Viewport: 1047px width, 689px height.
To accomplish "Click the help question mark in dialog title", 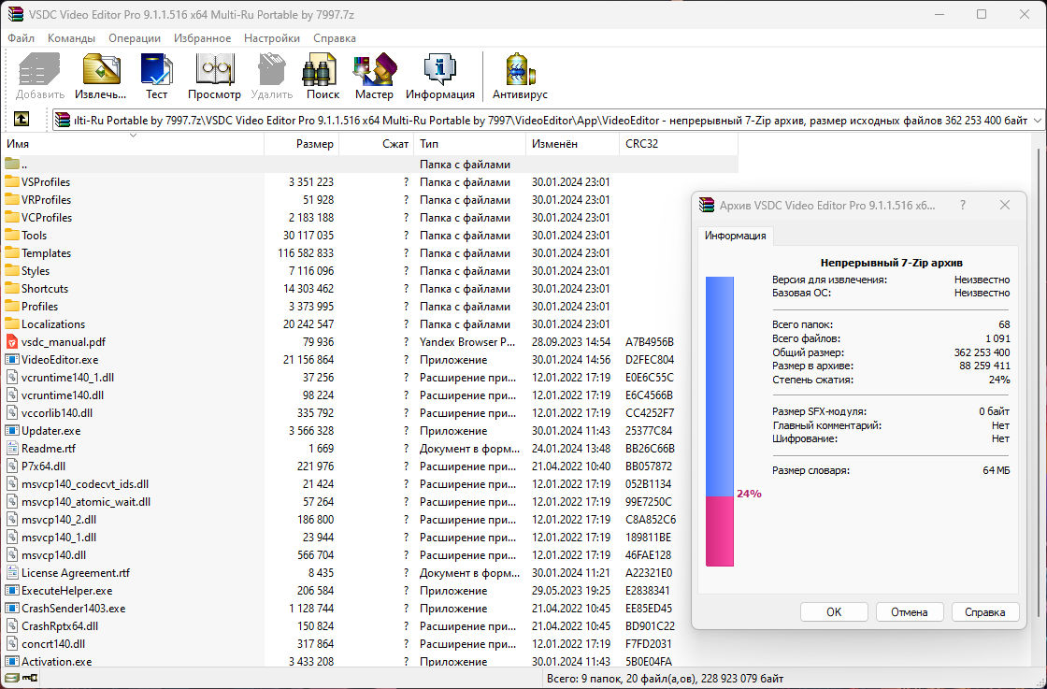I will tap(962, 205).
